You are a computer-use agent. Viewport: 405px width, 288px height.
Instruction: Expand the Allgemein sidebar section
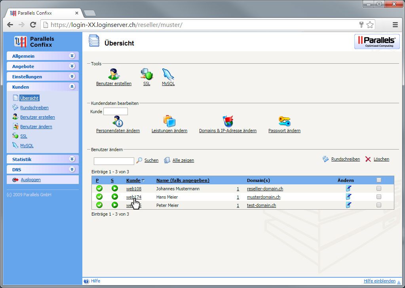tap(43, 56)
